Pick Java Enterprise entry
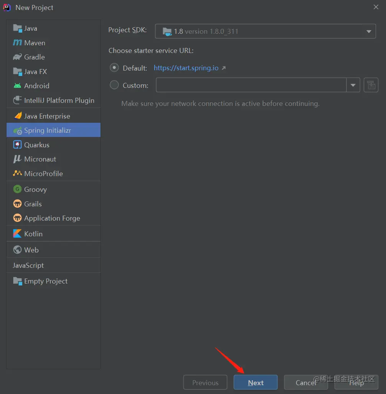 (54, 116)
